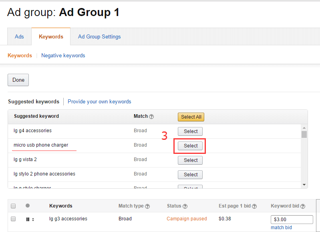Tick the select-all keywords header checkbox
This screenshot has height=232, width=320.
13,206
